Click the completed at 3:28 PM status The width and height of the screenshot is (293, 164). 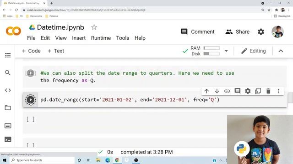point(146,152)
